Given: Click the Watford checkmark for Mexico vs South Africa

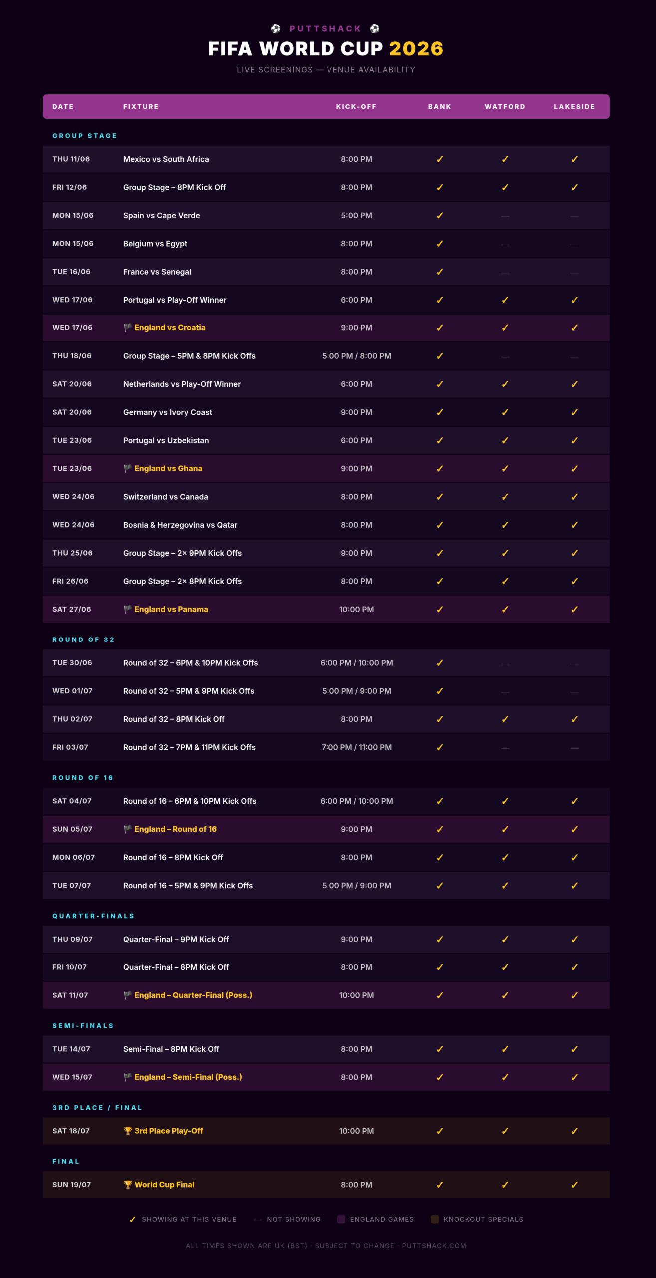Looking at the screenshot, I should (505, 159).
